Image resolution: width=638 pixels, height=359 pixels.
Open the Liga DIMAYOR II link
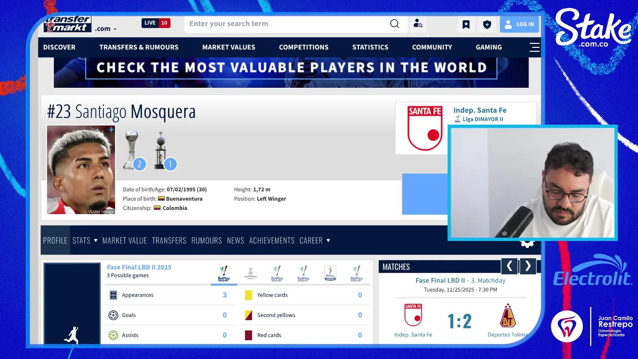[482, 119]
